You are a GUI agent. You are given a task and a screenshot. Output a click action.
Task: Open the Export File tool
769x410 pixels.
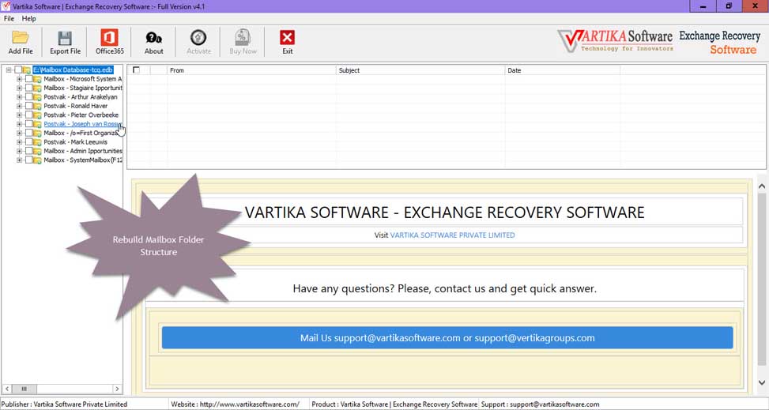65,42
